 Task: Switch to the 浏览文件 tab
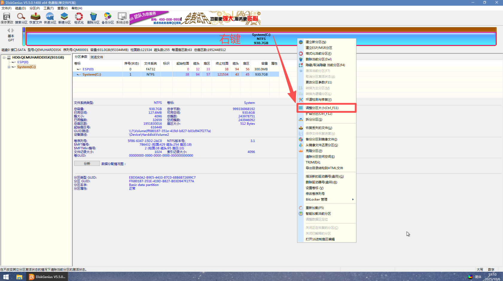[96, 56]
